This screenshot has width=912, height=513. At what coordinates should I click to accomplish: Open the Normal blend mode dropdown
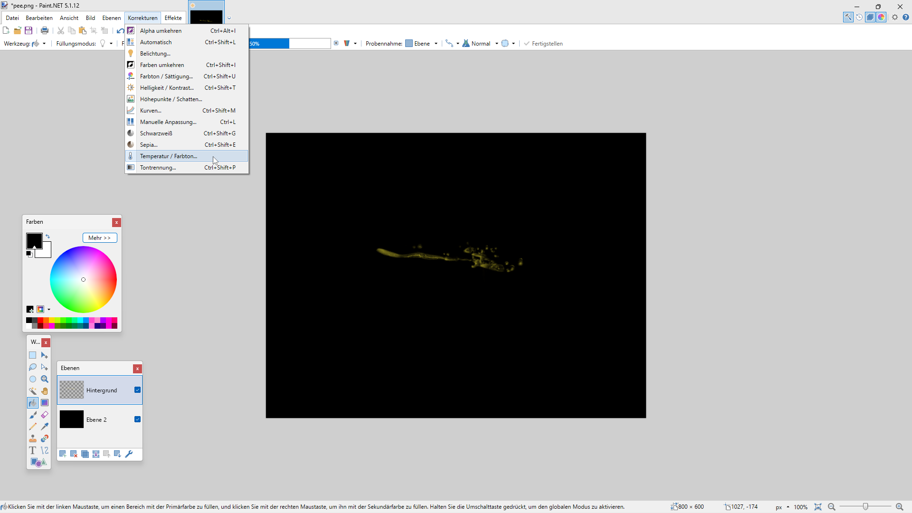tap(480, 43)
